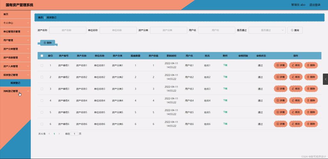This screenshot has width=328, height=159.
Task: Expand 资产入库管理 sidebar menu
Action: click(15, 66)
